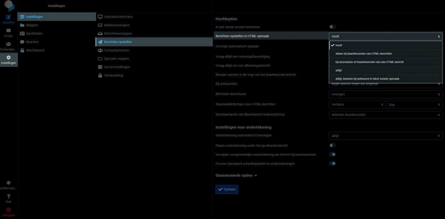Screen dimensions: 445x219
Task: Expand Geavanceerde opties
Action: pyautogui.click(x=236, y=175)
